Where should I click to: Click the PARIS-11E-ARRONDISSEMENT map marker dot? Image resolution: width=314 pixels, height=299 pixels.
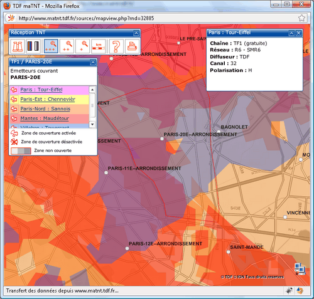106,172
